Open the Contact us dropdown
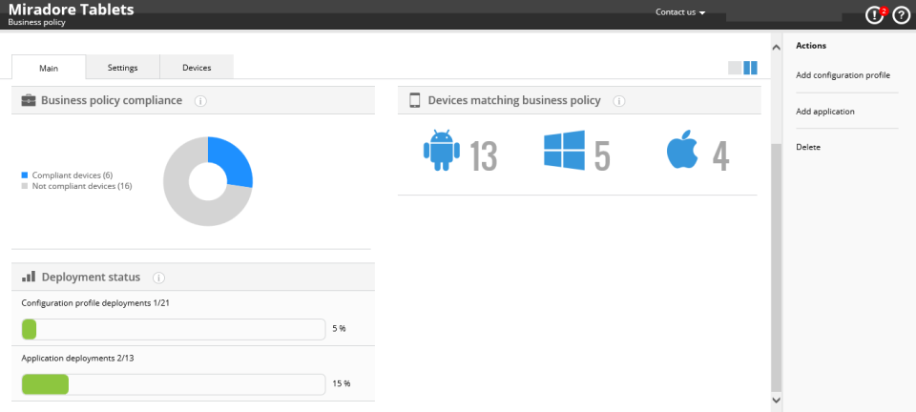Screen dimensions: 916x412 (680, 12)
